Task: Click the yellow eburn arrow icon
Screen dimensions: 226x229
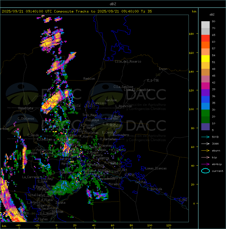Action: [x=205, y=151]
